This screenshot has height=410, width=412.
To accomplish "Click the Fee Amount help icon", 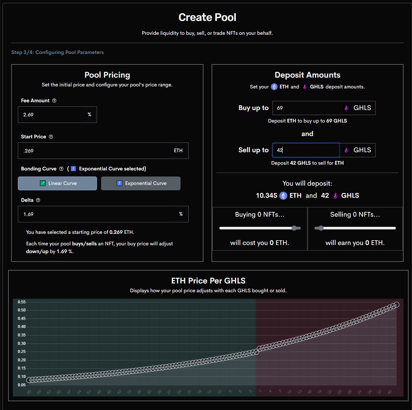I will coord(54,101).
